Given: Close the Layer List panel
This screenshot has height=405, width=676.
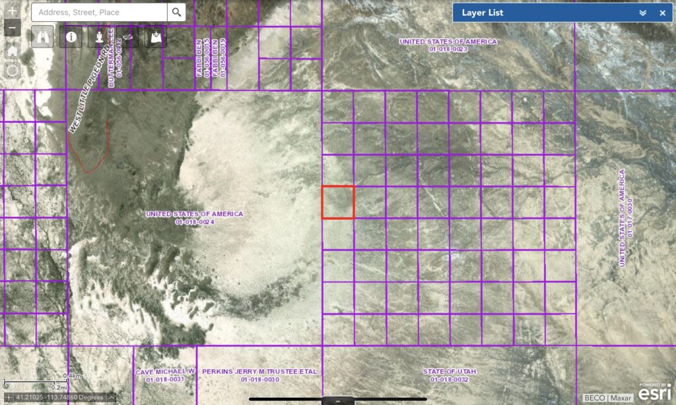Looking at the screenshot, I should (661, 13).
